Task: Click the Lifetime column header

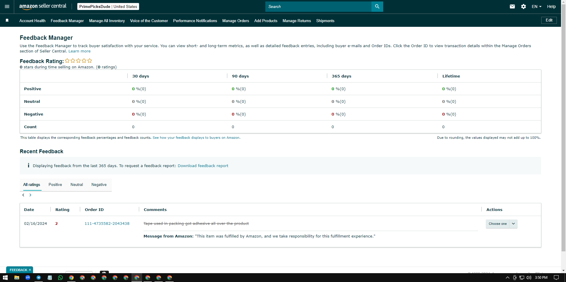Action: (451, 76)
